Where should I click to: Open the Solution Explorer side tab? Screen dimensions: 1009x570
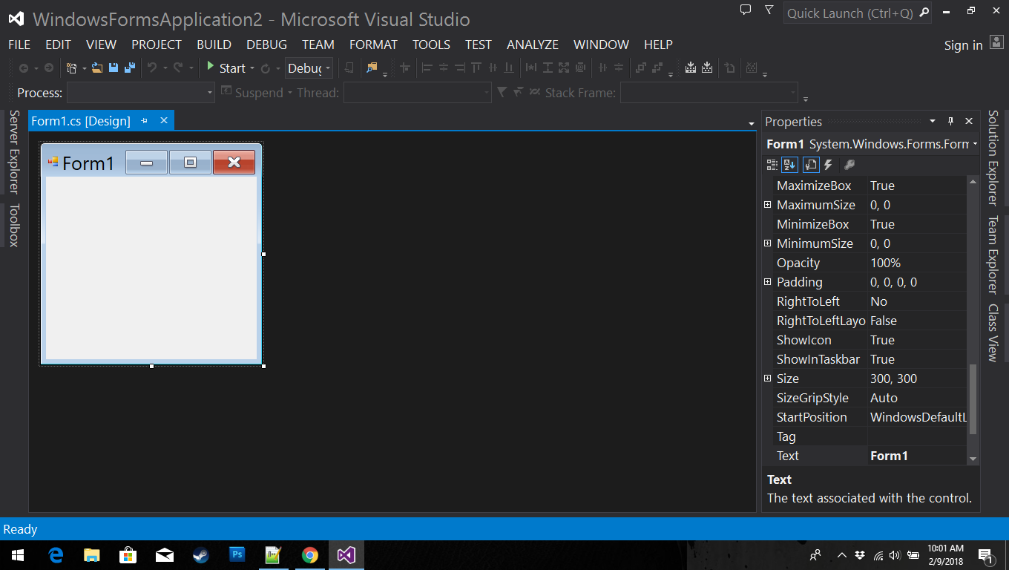click(993, 157)
